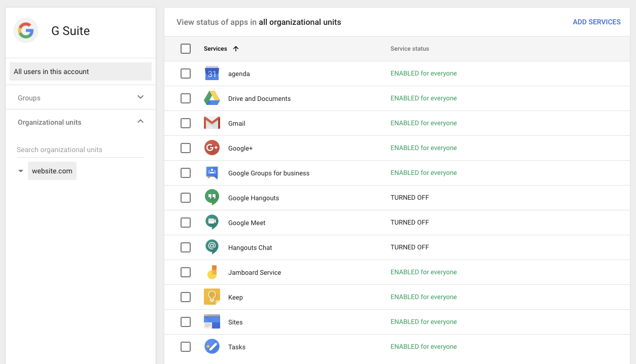
Task: Check the box for agenda
Action: tap(186, 74)
